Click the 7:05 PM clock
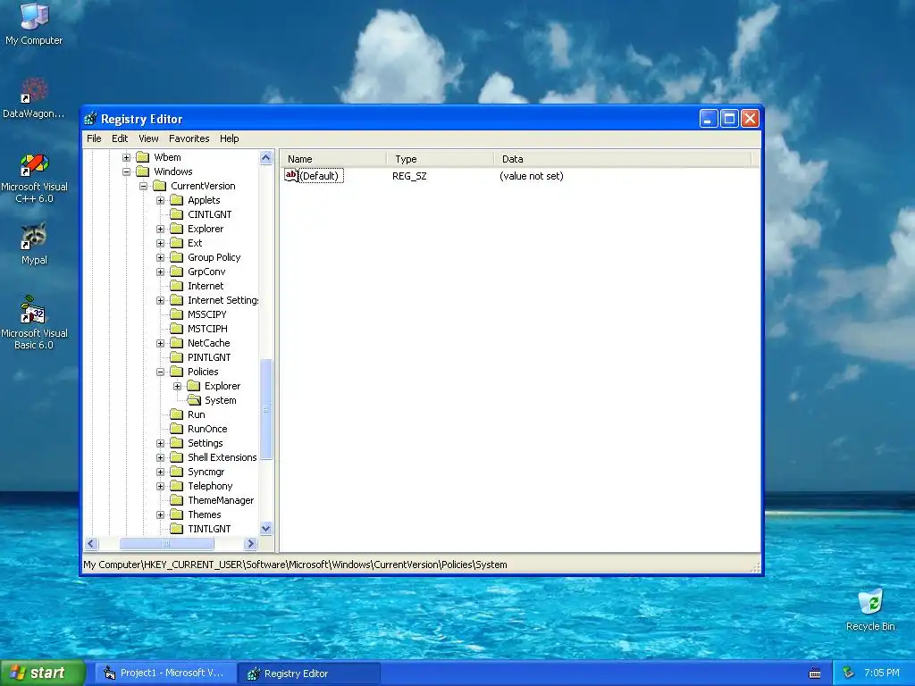This screenshot has height=686, width=915. tap(882, 673)
